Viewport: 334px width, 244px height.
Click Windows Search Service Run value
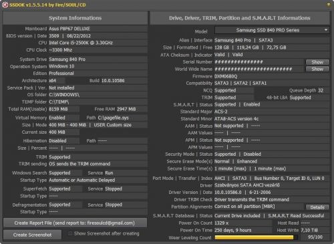(109, 173)
